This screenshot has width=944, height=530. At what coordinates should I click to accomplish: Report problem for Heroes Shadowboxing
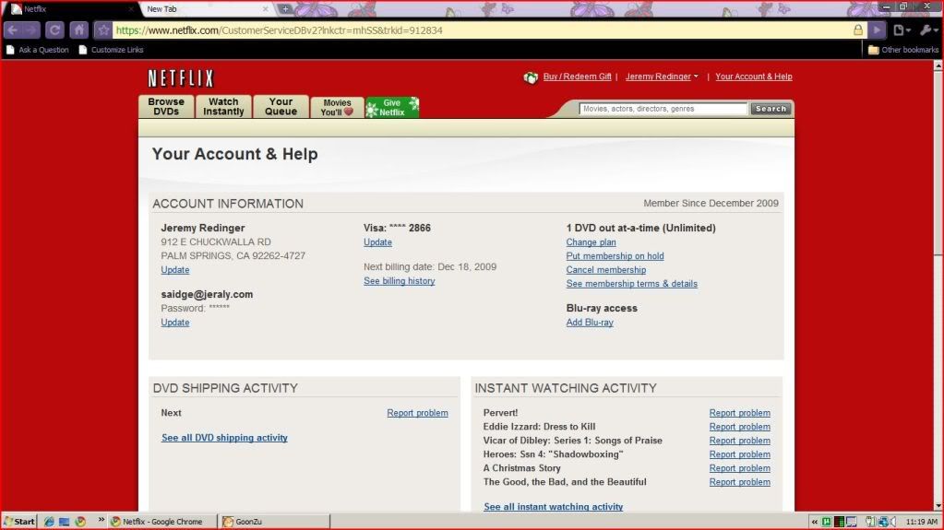coord(739,454)
